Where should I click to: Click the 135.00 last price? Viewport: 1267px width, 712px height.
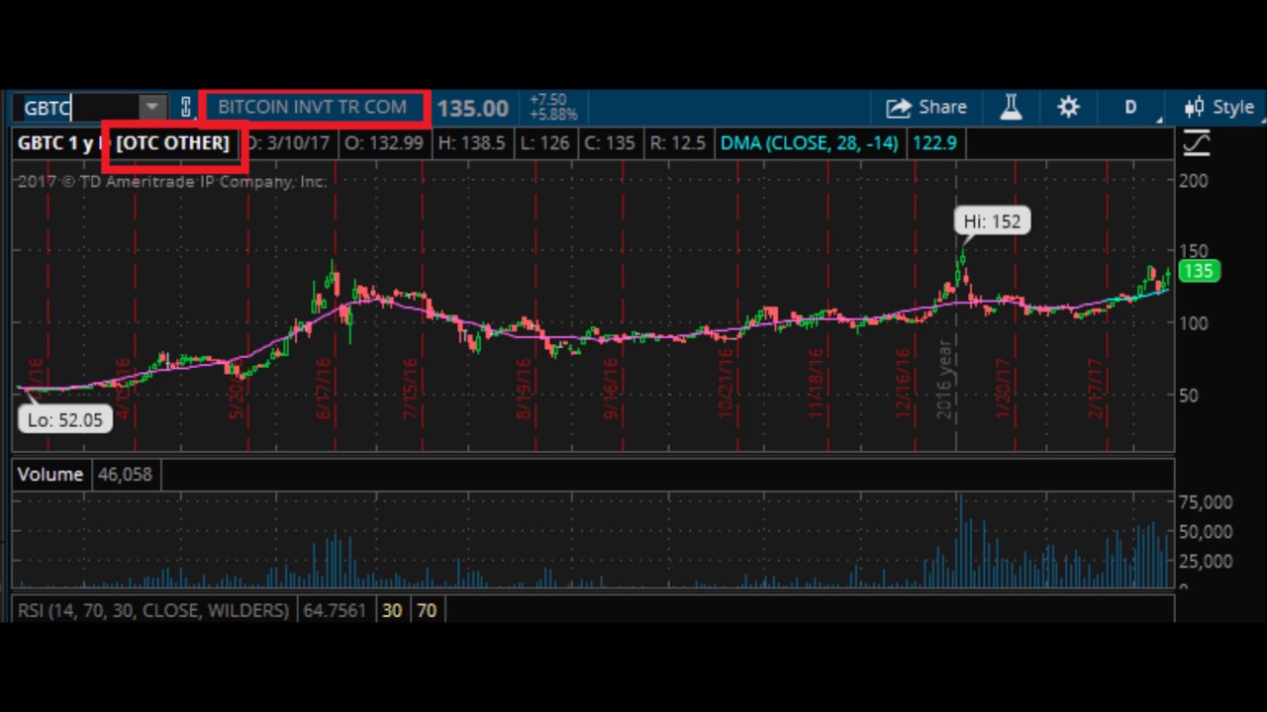(473, 108)
